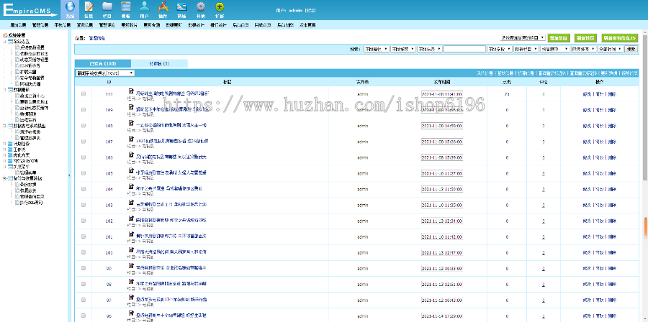Check the box for article ID 105

[x=84, y=173]
